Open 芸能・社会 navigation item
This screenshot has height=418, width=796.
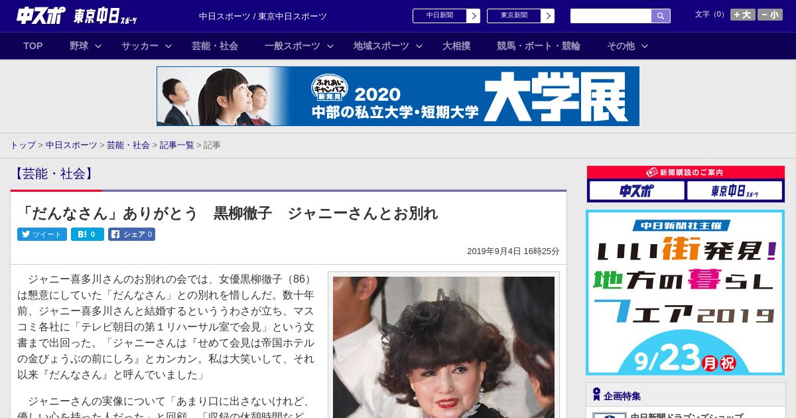215,46
